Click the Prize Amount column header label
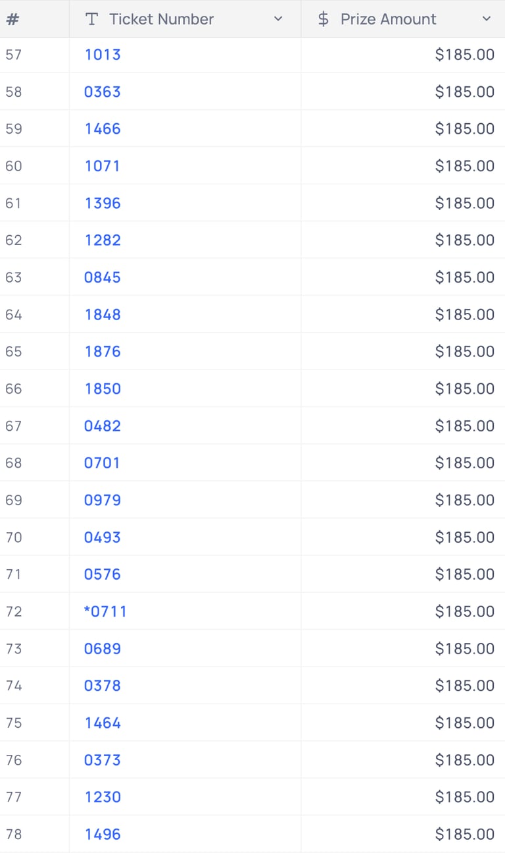This screenshot has height=853, width=505. point(388,19)
